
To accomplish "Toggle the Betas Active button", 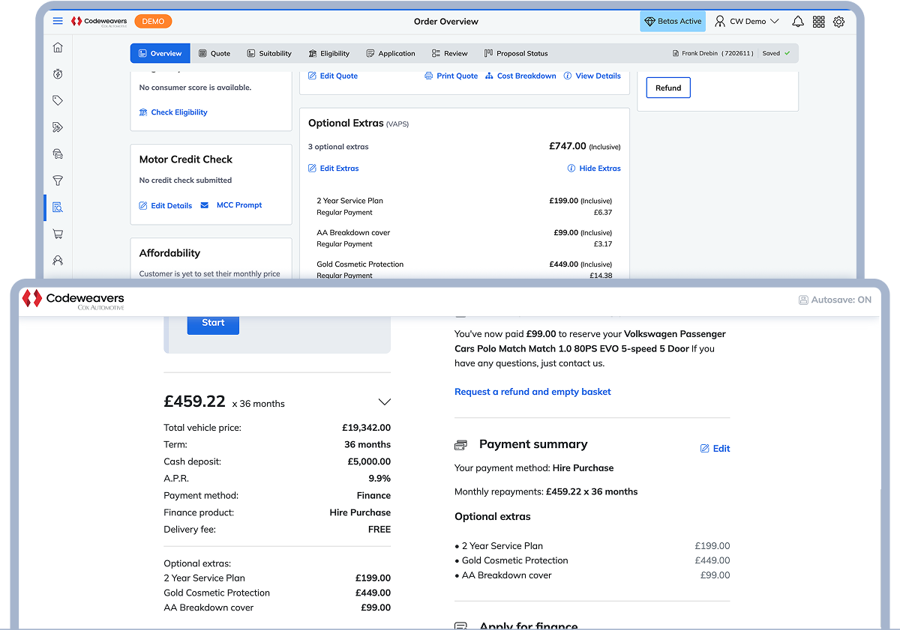I will click(673, 22).
